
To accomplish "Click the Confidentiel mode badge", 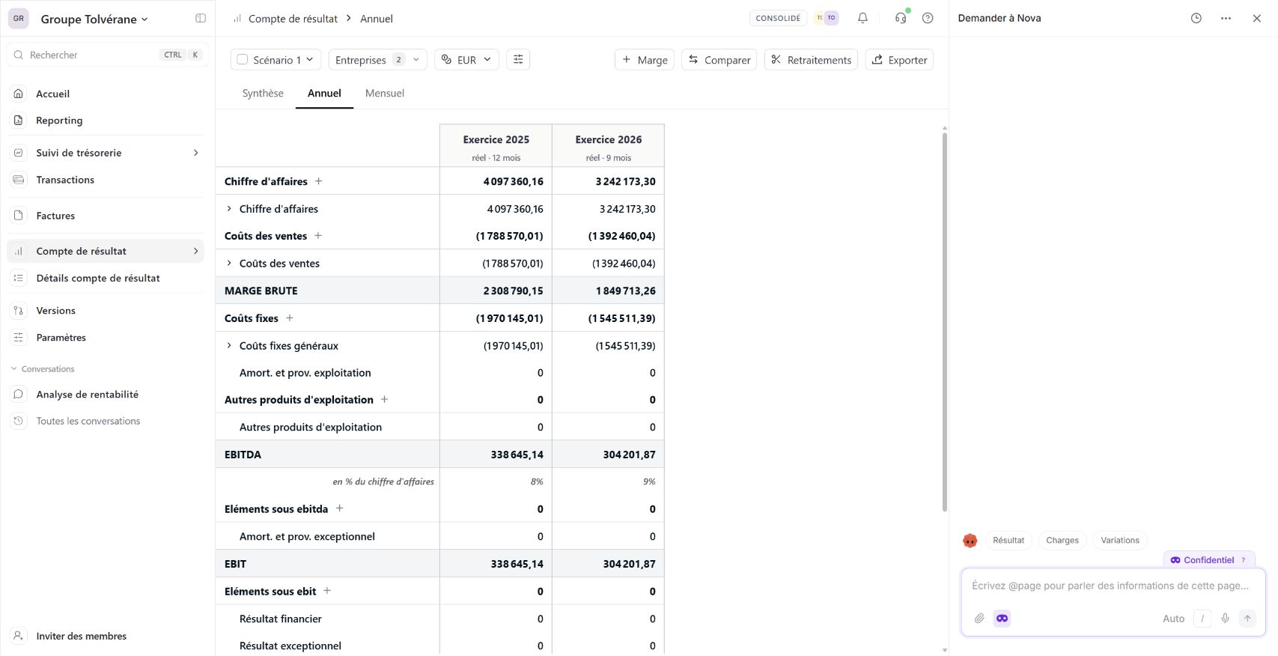I will [1209, 560].
